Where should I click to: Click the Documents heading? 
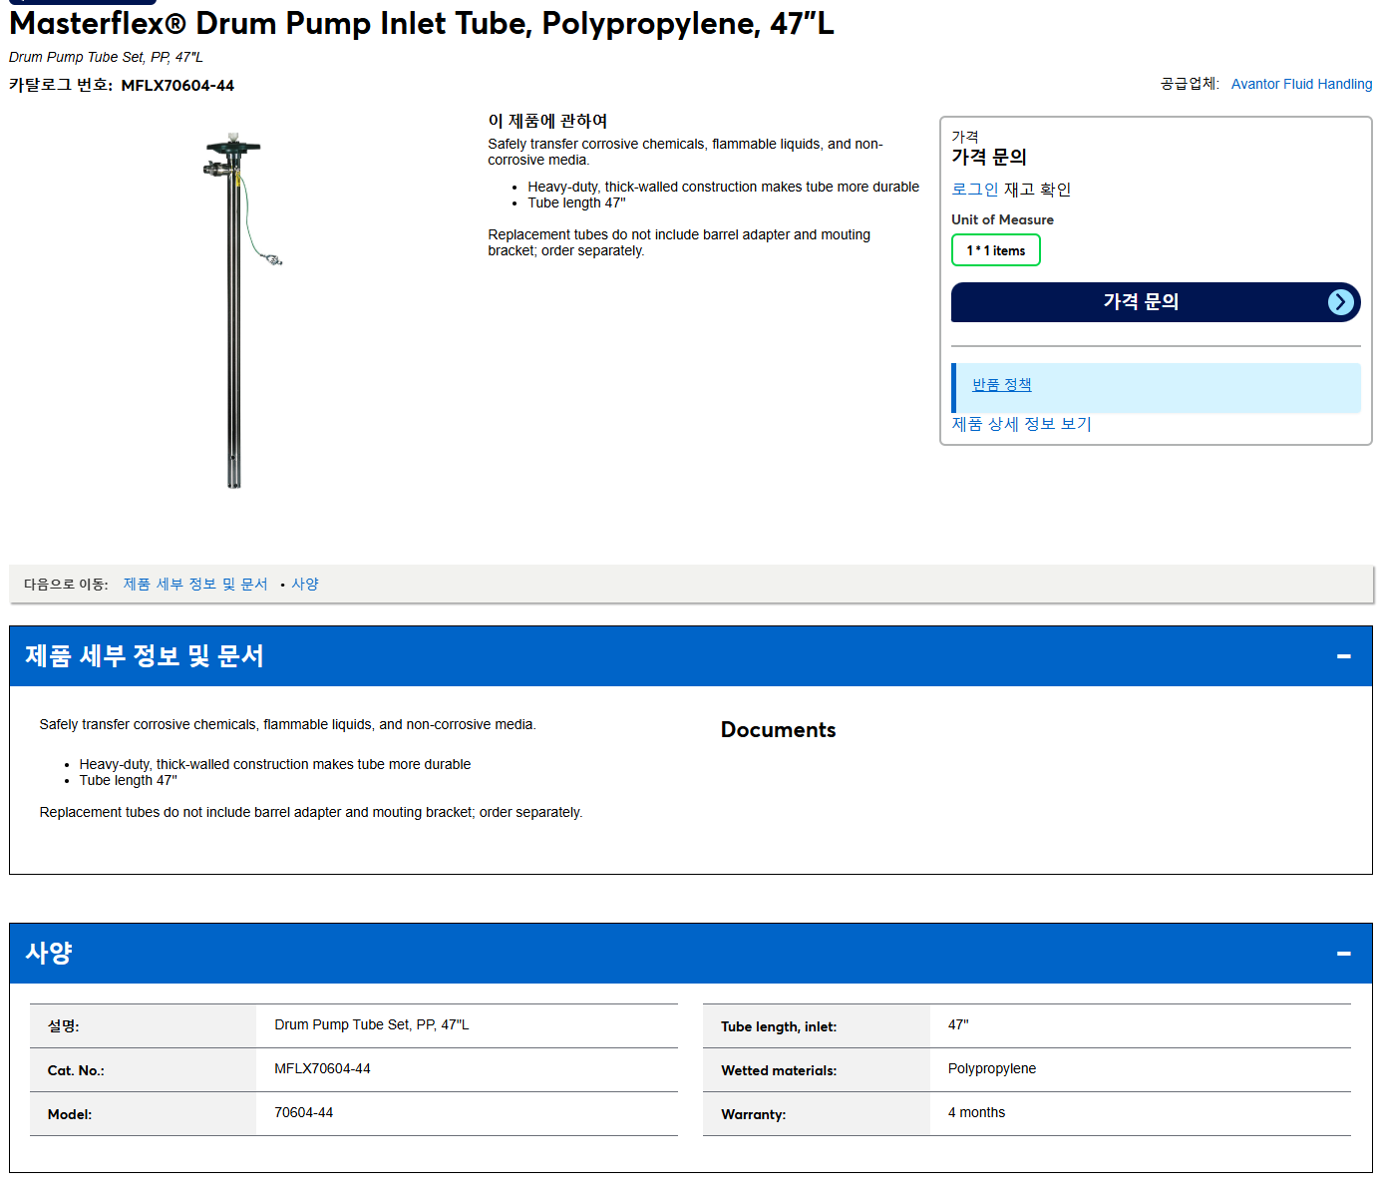point(778,730)
